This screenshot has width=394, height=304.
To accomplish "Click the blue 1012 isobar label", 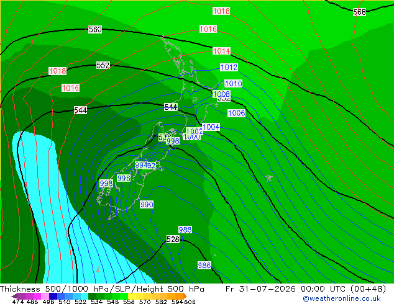I will coord(229,67).
